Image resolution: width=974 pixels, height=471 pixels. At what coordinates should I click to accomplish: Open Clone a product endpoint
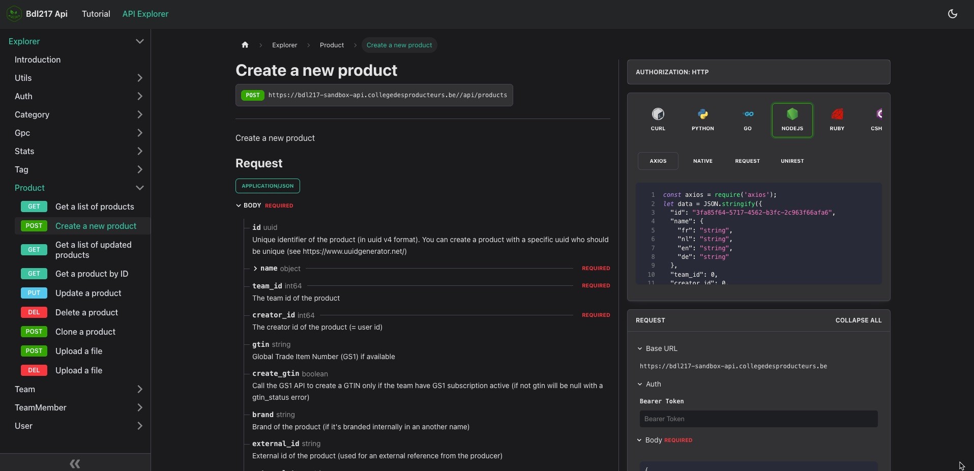(x=83, y=332)
